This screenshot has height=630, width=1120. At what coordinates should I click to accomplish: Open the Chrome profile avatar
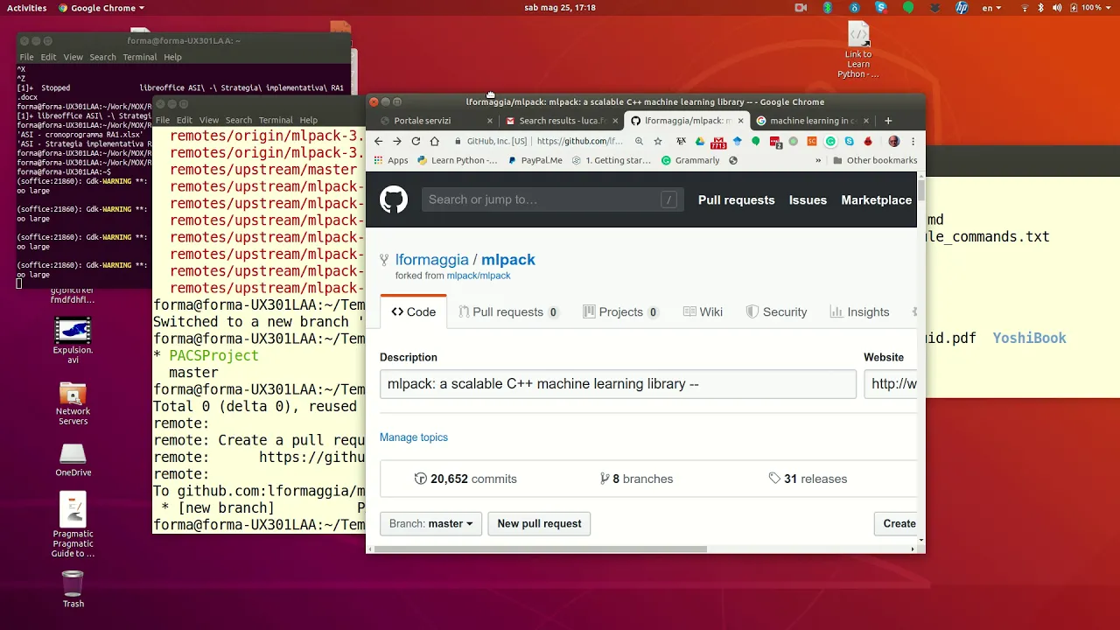[893, 141]
